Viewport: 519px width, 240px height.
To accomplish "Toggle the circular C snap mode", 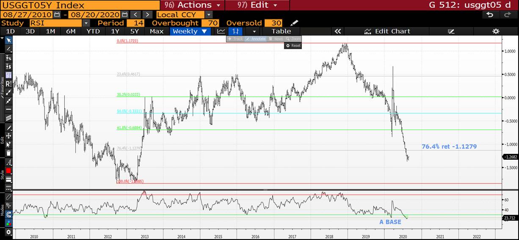I will (8, 214).
